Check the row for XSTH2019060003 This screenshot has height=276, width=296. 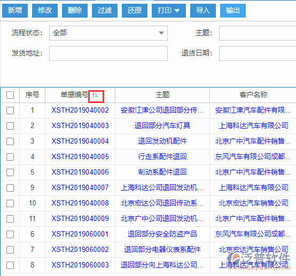pos(10,265)
